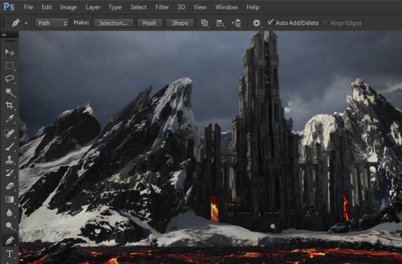Select the Dodge tool
Viewport: 402px width, 264px height.
tap(10, 226)
